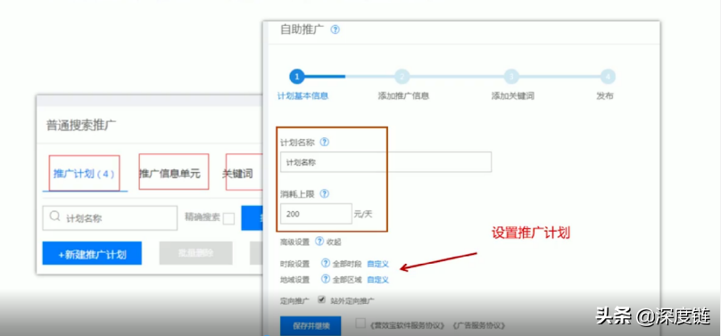The image size is (721, 336).
Task: Focus 消耗上限 field showing 200
Action: [x=316, y=214]
